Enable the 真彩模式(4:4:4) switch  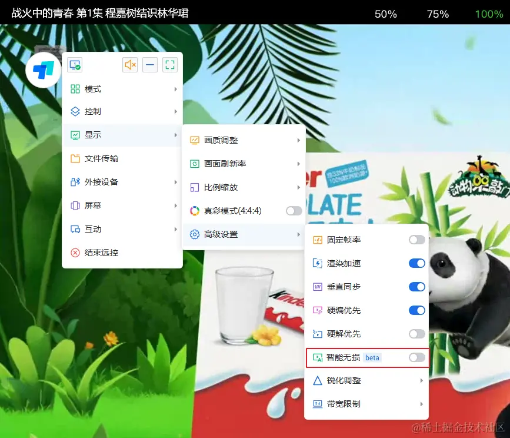click(294, 211)
